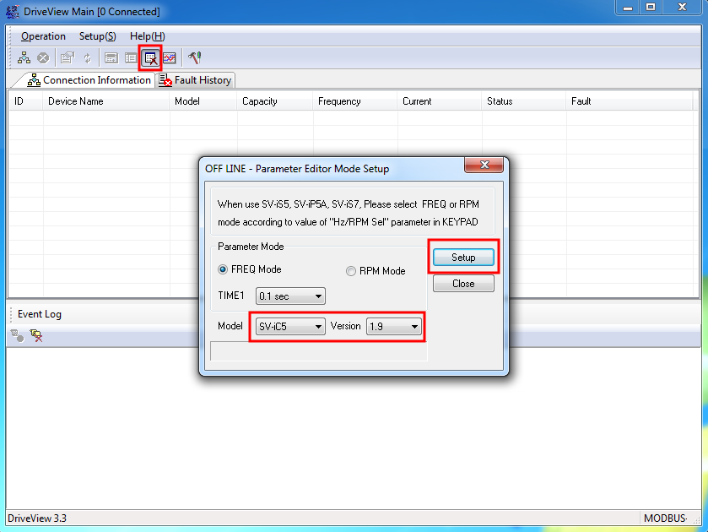708x532 pixels.
Task: Click the Status column header
Action: 524,101
